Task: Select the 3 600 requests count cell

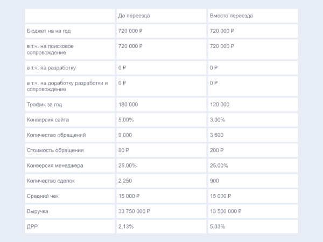Action: [216, 135]
